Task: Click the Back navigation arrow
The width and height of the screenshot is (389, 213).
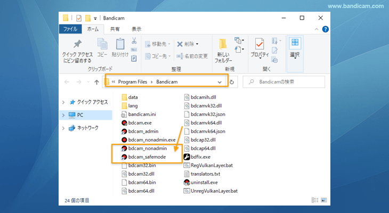Action: click(x=67, y=82)
